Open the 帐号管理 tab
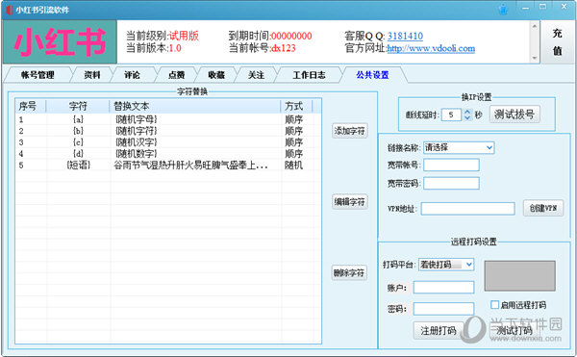The height and width of the screenshot is (357, 577). (x=38, y=75)
